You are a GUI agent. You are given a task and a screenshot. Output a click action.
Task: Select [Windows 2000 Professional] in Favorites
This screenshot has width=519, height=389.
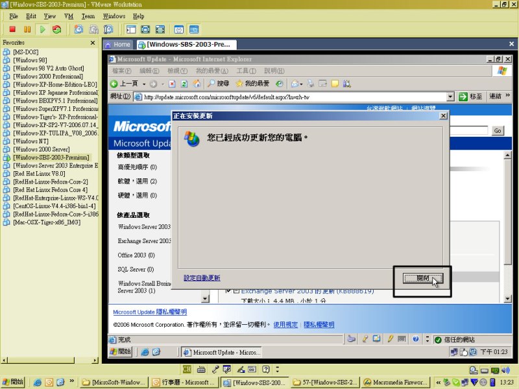[x=47, y=77]
